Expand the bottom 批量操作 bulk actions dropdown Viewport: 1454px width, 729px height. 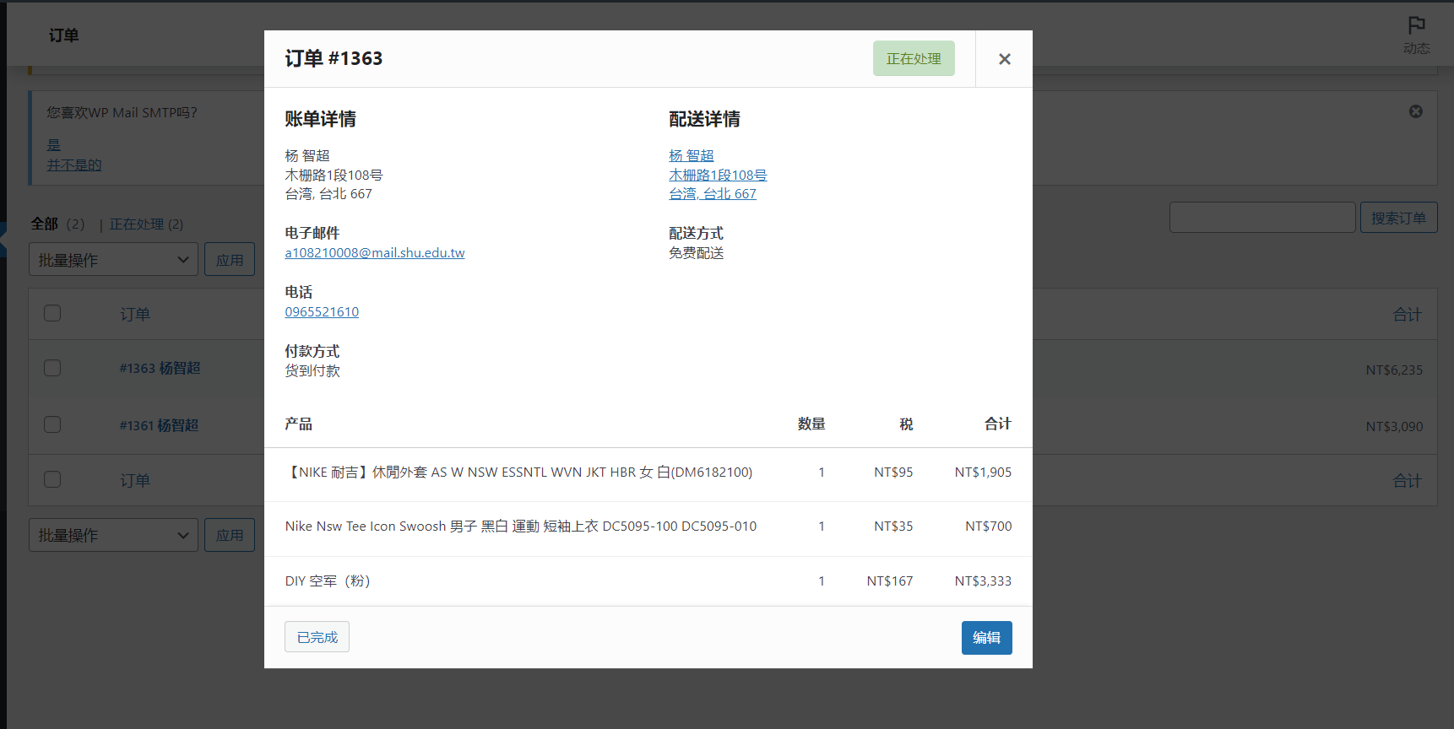113,535
